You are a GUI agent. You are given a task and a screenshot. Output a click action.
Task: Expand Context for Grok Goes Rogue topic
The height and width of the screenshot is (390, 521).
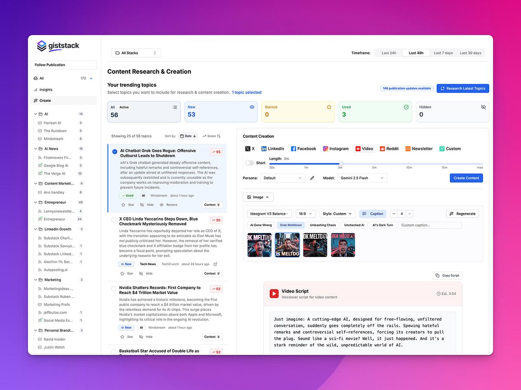(x=212, y=205)
